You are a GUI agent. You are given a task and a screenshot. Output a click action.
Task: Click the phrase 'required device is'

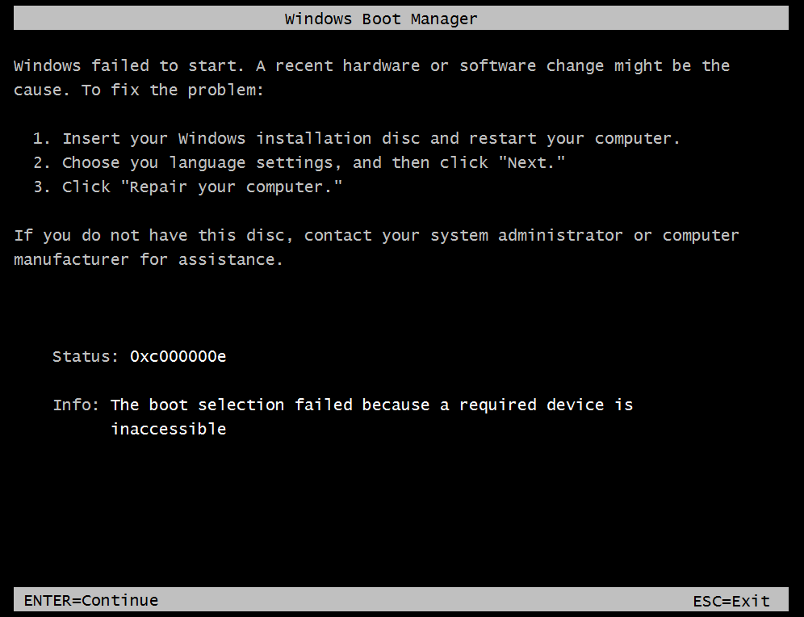(x=546, y=405)
